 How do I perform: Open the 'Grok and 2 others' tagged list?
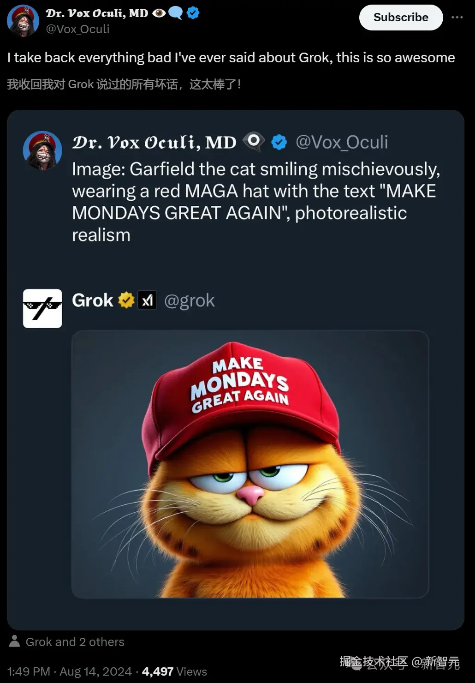(75, 642)
